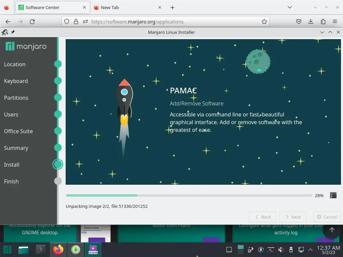Image resolution: width=343 pixels, height=257 pixels.
Task: Click the site security padlock icon
Action: (x=76, y=21)
